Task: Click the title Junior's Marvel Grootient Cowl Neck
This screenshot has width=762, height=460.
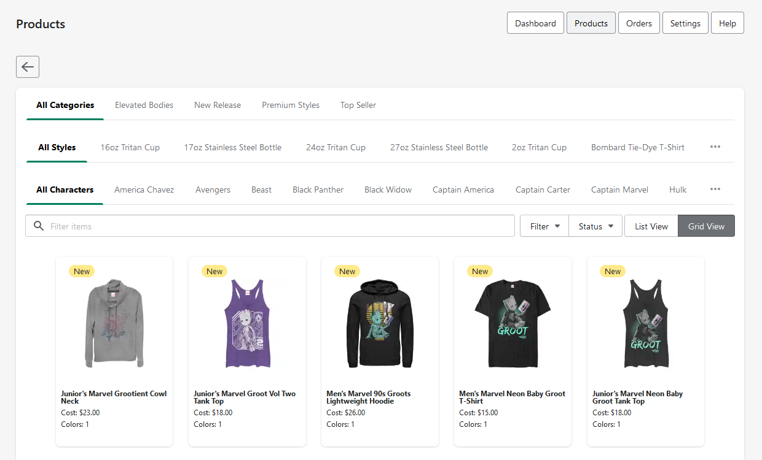Action: click(x=114, y=397)
